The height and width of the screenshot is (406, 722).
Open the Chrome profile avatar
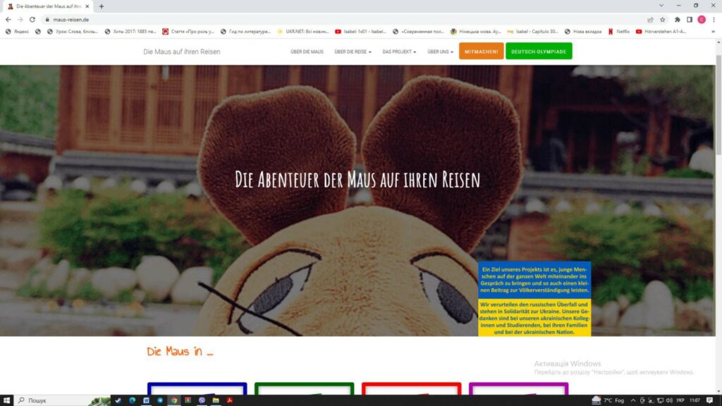pyautogui.click(x=702, y=20)
